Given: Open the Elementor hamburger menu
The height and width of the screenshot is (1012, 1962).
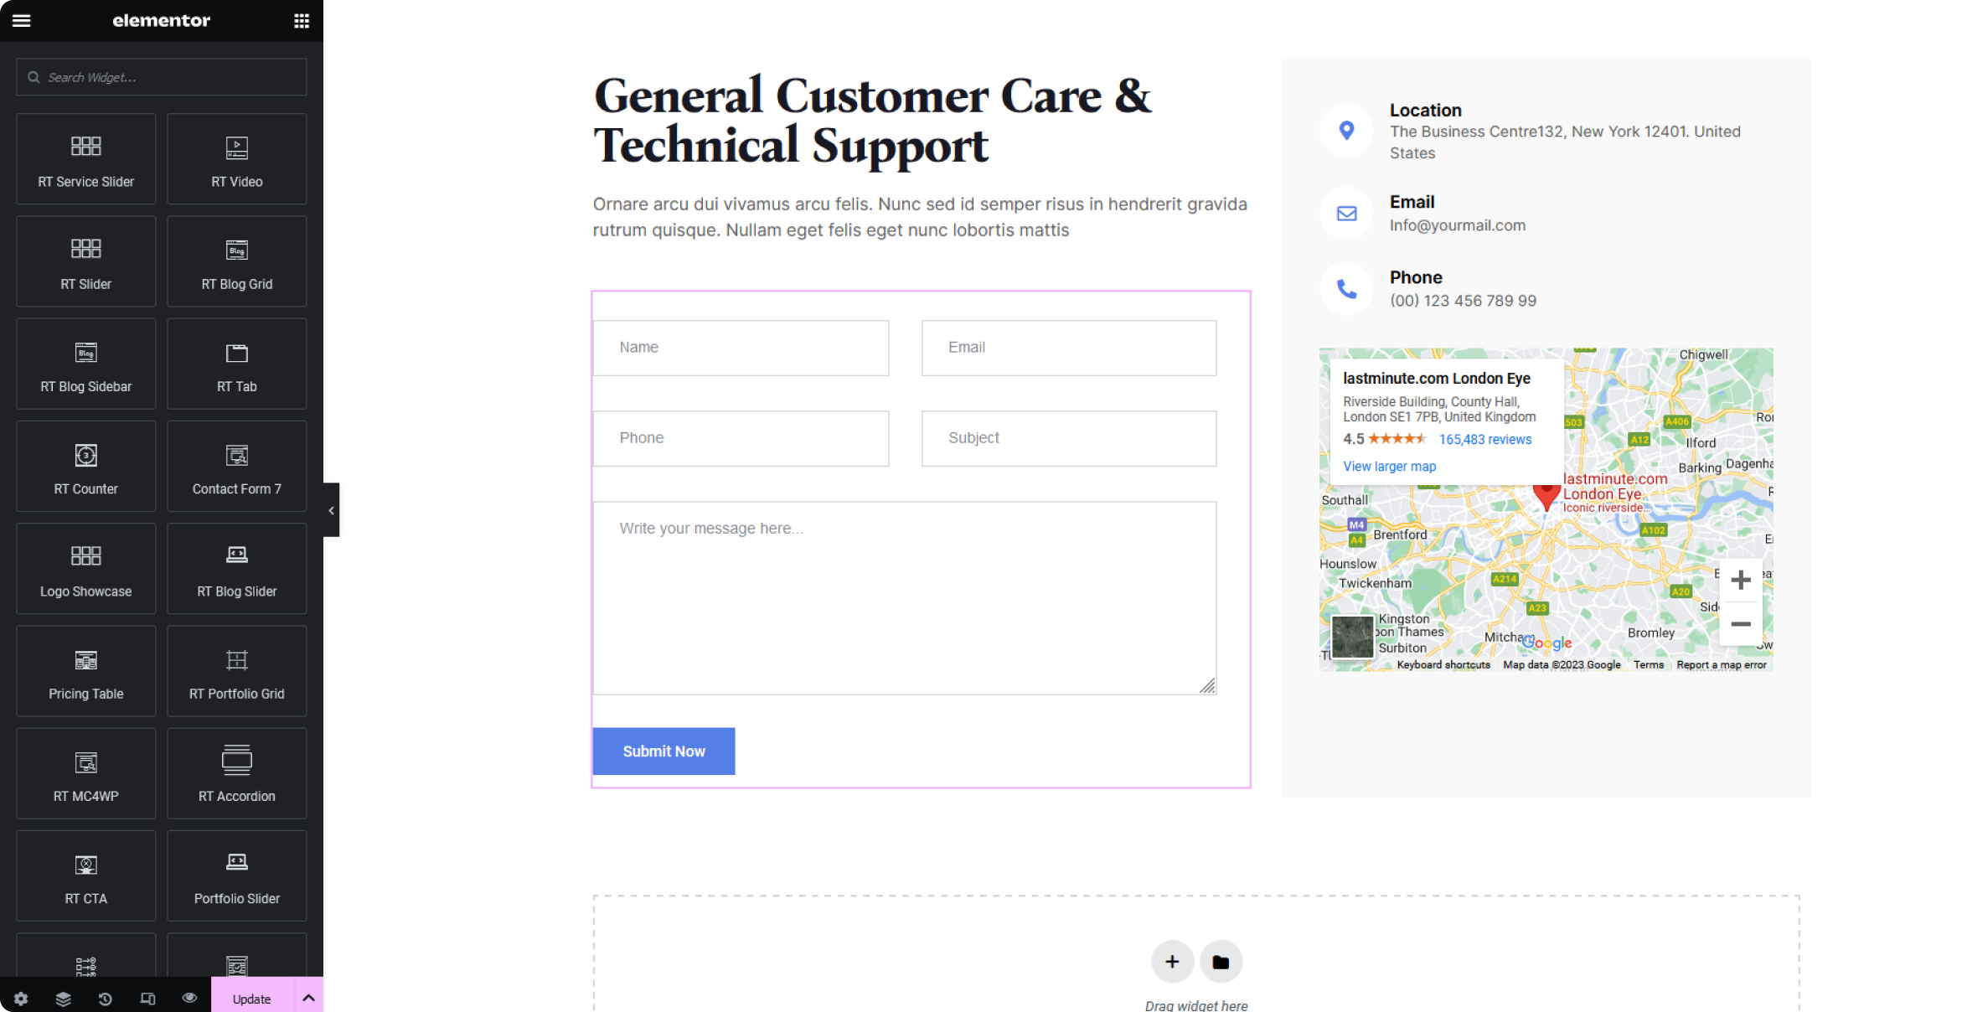Looking at the screenshot, I should point(22,20).
